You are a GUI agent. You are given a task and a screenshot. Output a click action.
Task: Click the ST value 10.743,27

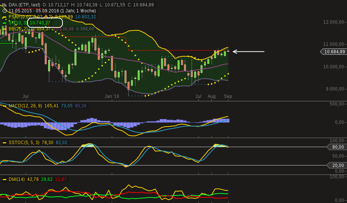pyautogui.click(x=40, y=23)
